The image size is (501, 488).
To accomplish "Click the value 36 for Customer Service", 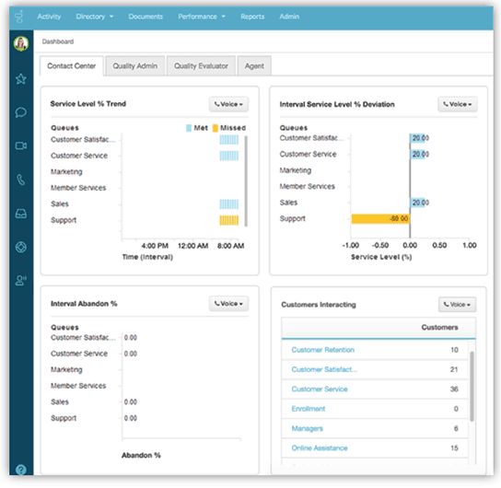I will click(454, 389).
